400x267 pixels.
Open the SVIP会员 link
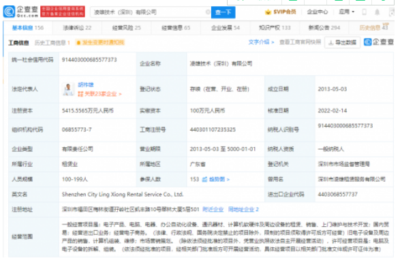[x=285, y=12]
